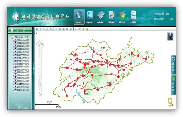Click the 济宁 city label on map

pyautogui.click(x=79, y=86)
